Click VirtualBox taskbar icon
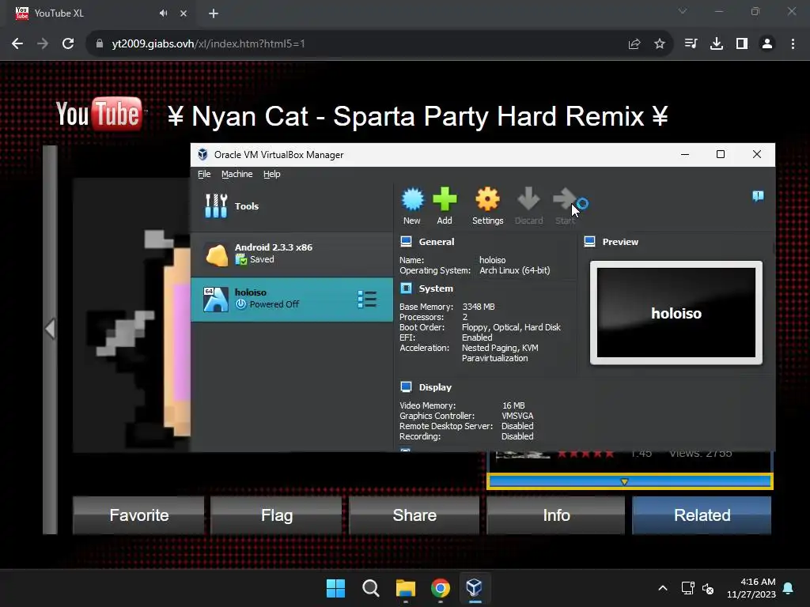 pyautogui.click(x=475, y=587)
